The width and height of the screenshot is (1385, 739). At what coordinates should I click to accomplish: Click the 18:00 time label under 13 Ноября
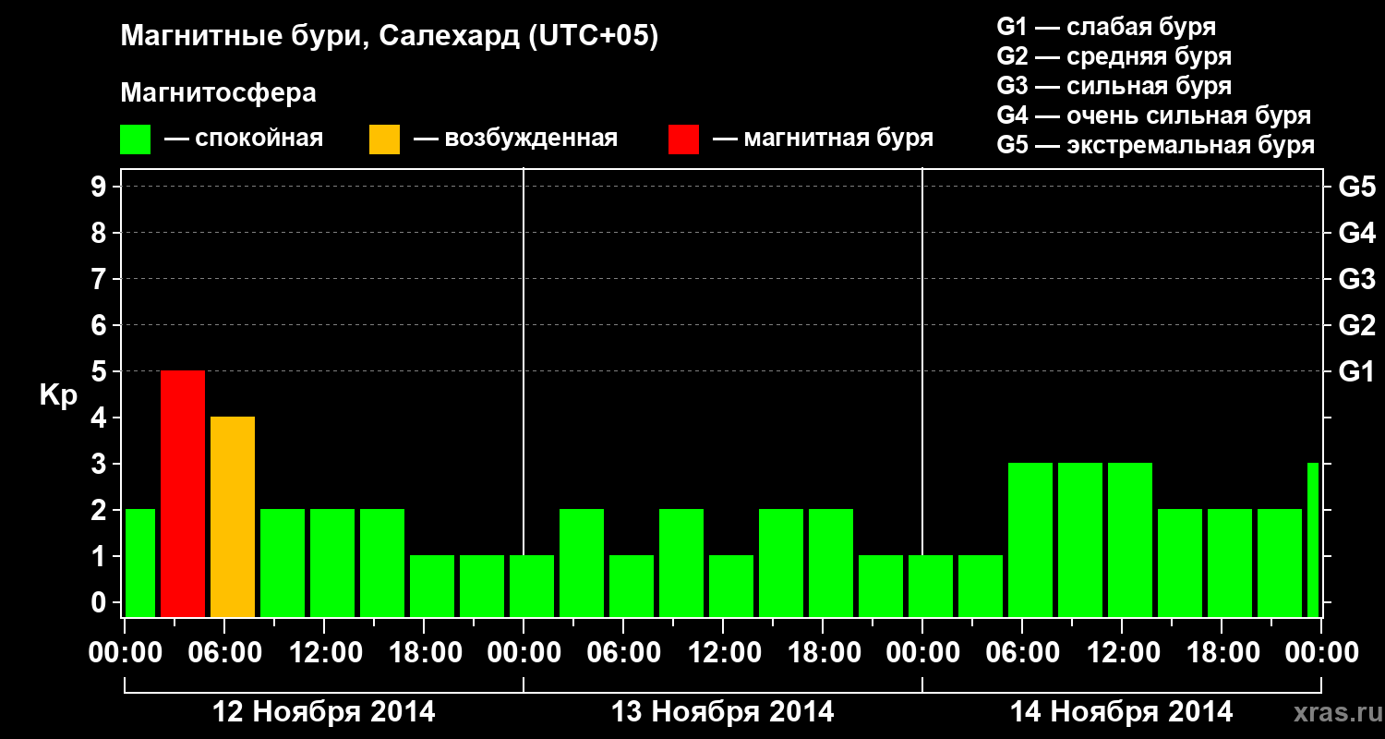tap(823, 652)
